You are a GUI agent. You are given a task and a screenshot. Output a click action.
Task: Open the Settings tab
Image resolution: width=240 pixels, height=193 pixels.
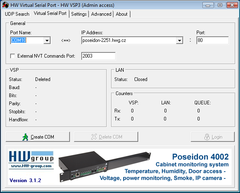[79, 14]
